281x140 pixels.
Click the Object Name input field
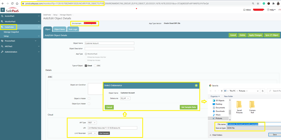[109, 43]
